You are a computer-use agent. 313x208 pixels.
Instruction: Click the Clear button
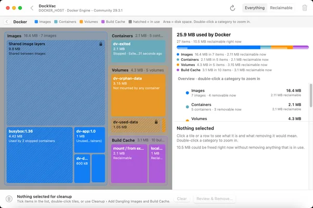pos(182,199)
